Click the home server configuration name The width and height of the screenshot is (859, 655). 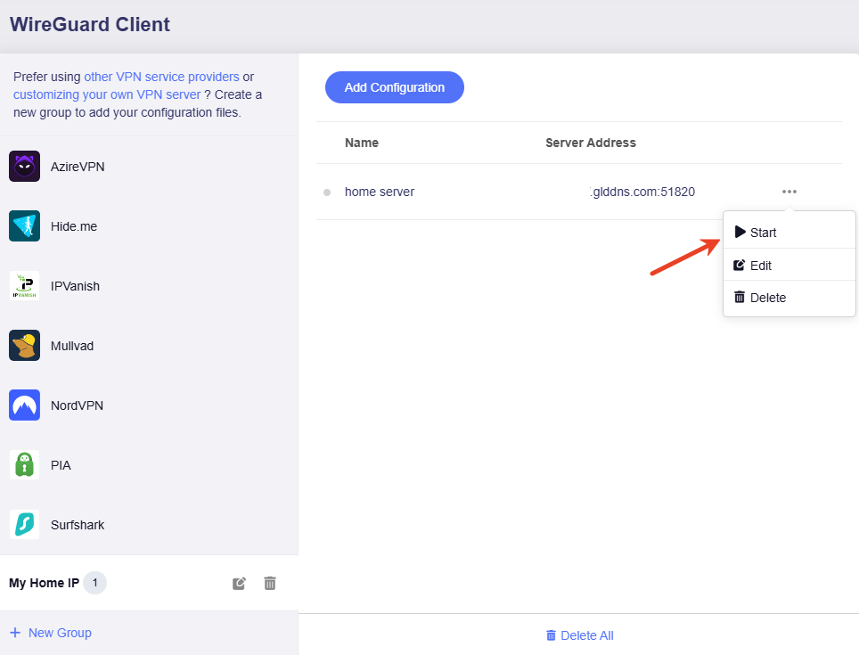pyautogui.click(x=380, y=192)
